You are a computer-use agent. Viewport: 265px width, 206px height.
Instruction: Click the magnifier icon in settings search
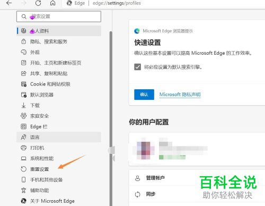coord(24,16)
